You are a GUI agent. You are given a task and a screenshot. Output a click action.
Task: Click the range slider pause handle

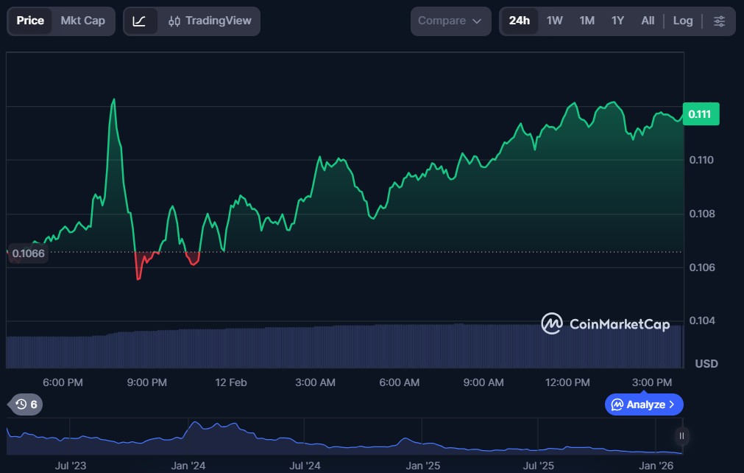click(681, 436)
